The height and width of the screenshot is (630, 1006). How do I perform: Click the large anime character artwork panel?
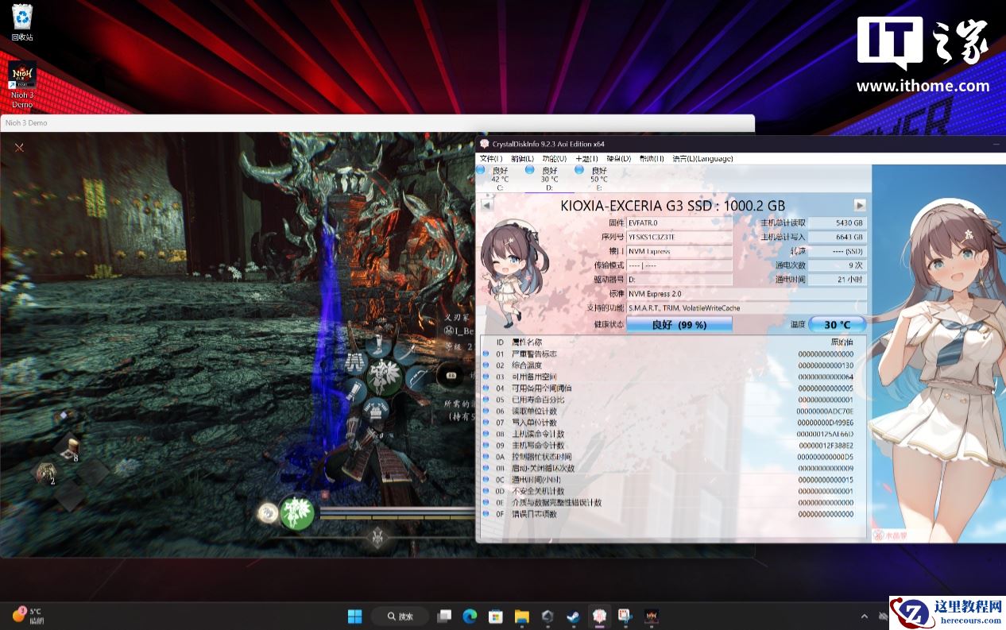938,354
